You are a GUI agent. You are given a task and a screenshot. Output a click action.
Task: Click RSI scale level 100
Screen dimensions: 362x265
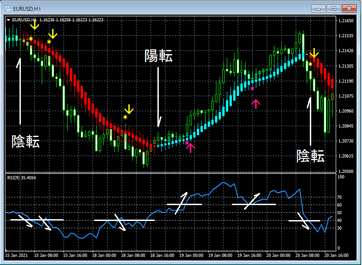point(341,177)
